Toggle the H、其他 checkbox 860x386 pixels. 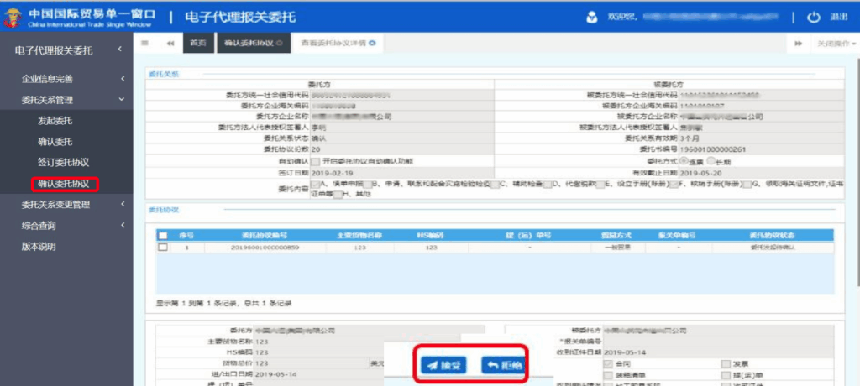pos(338,195)
